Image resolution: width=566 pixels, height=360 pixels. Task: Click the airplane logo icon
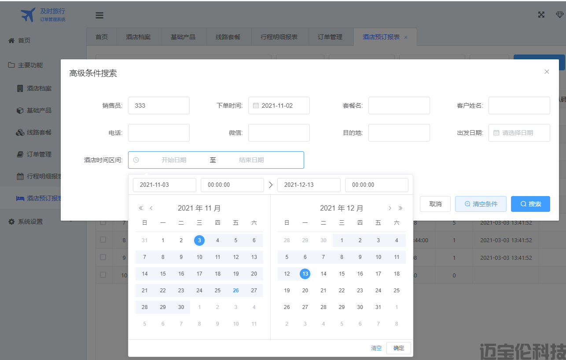pos(28,15)
